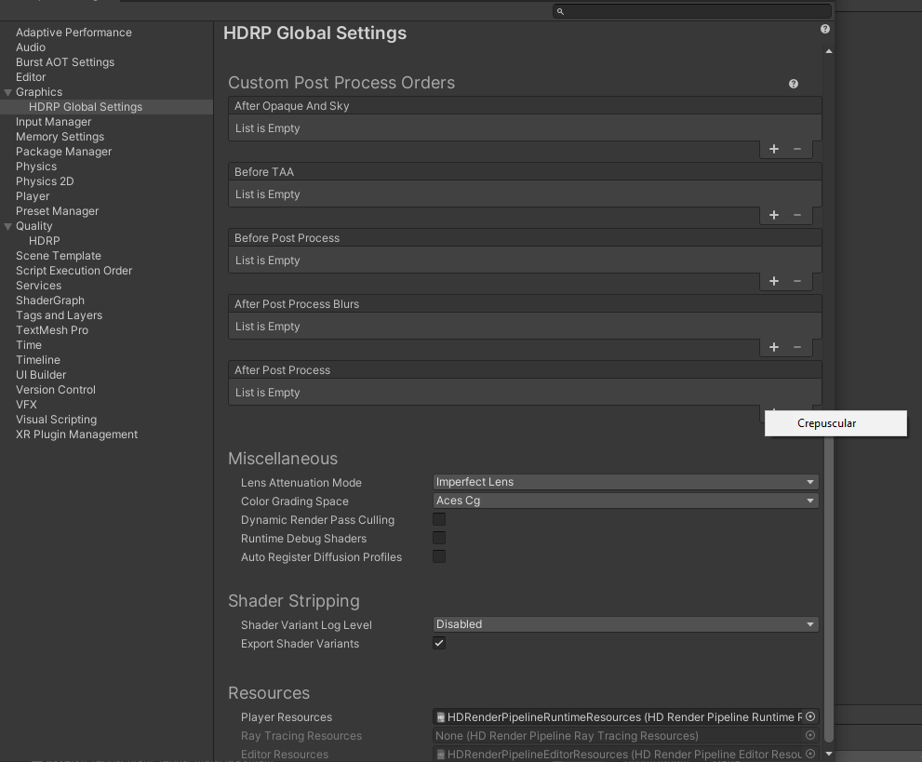
Task: Click the plus icon under Before Post Process
Action: tap(773, 280)
